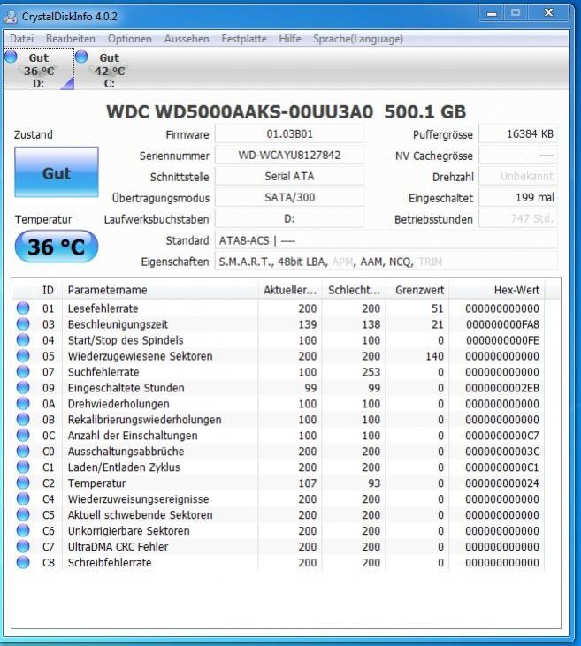Click status icon of Eingeschaltete Stunden row
The width and height of the screenshot is (581, 646).
coord(23,387)
